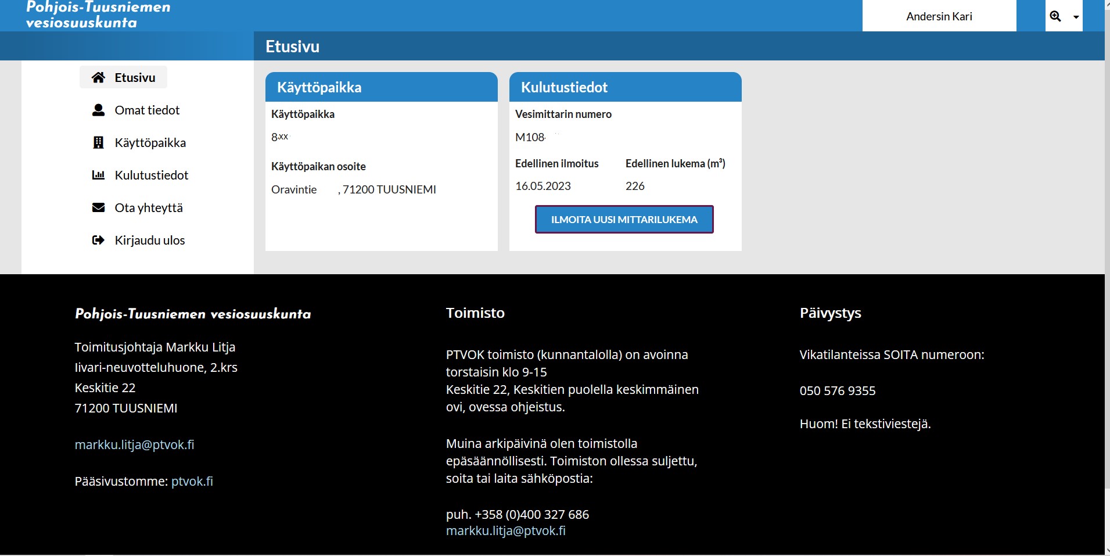Click the bar chart icon for Kulutustiedot
Viewport: 1110px width, 556px height.
[x=99, y=175]
